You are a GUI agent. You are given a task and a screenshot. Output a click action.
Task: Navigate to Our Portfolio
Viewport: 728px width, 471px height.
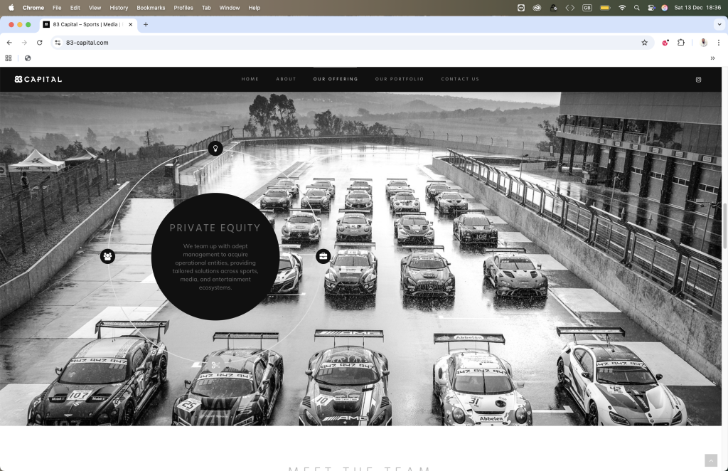[399, 79]
